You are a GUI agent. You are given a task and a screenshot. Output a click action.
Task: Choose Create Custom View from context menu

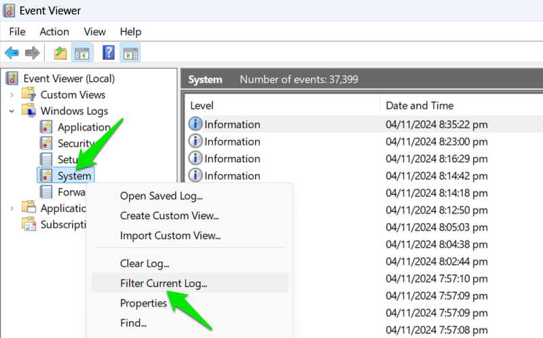189,216
